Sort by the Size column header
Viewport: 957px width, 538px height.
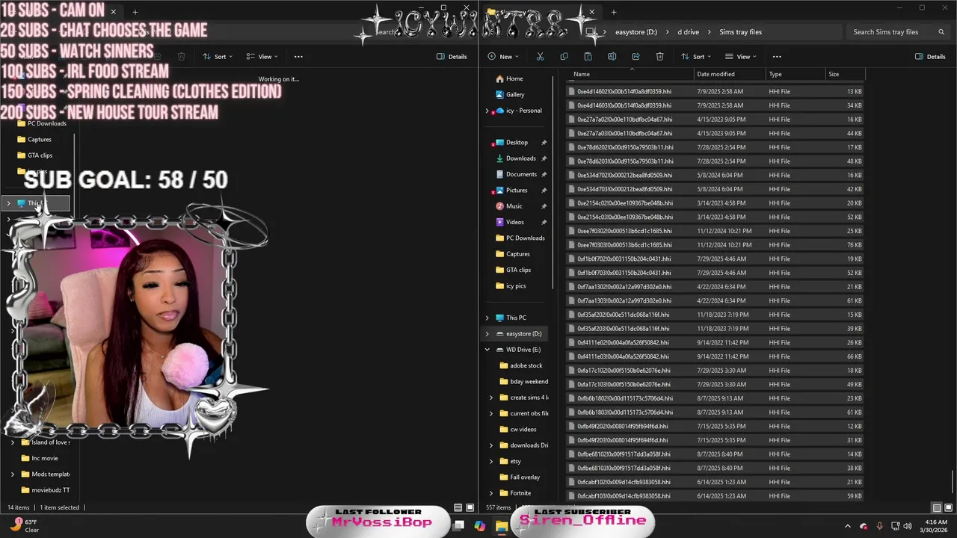[x=845, y=74]
